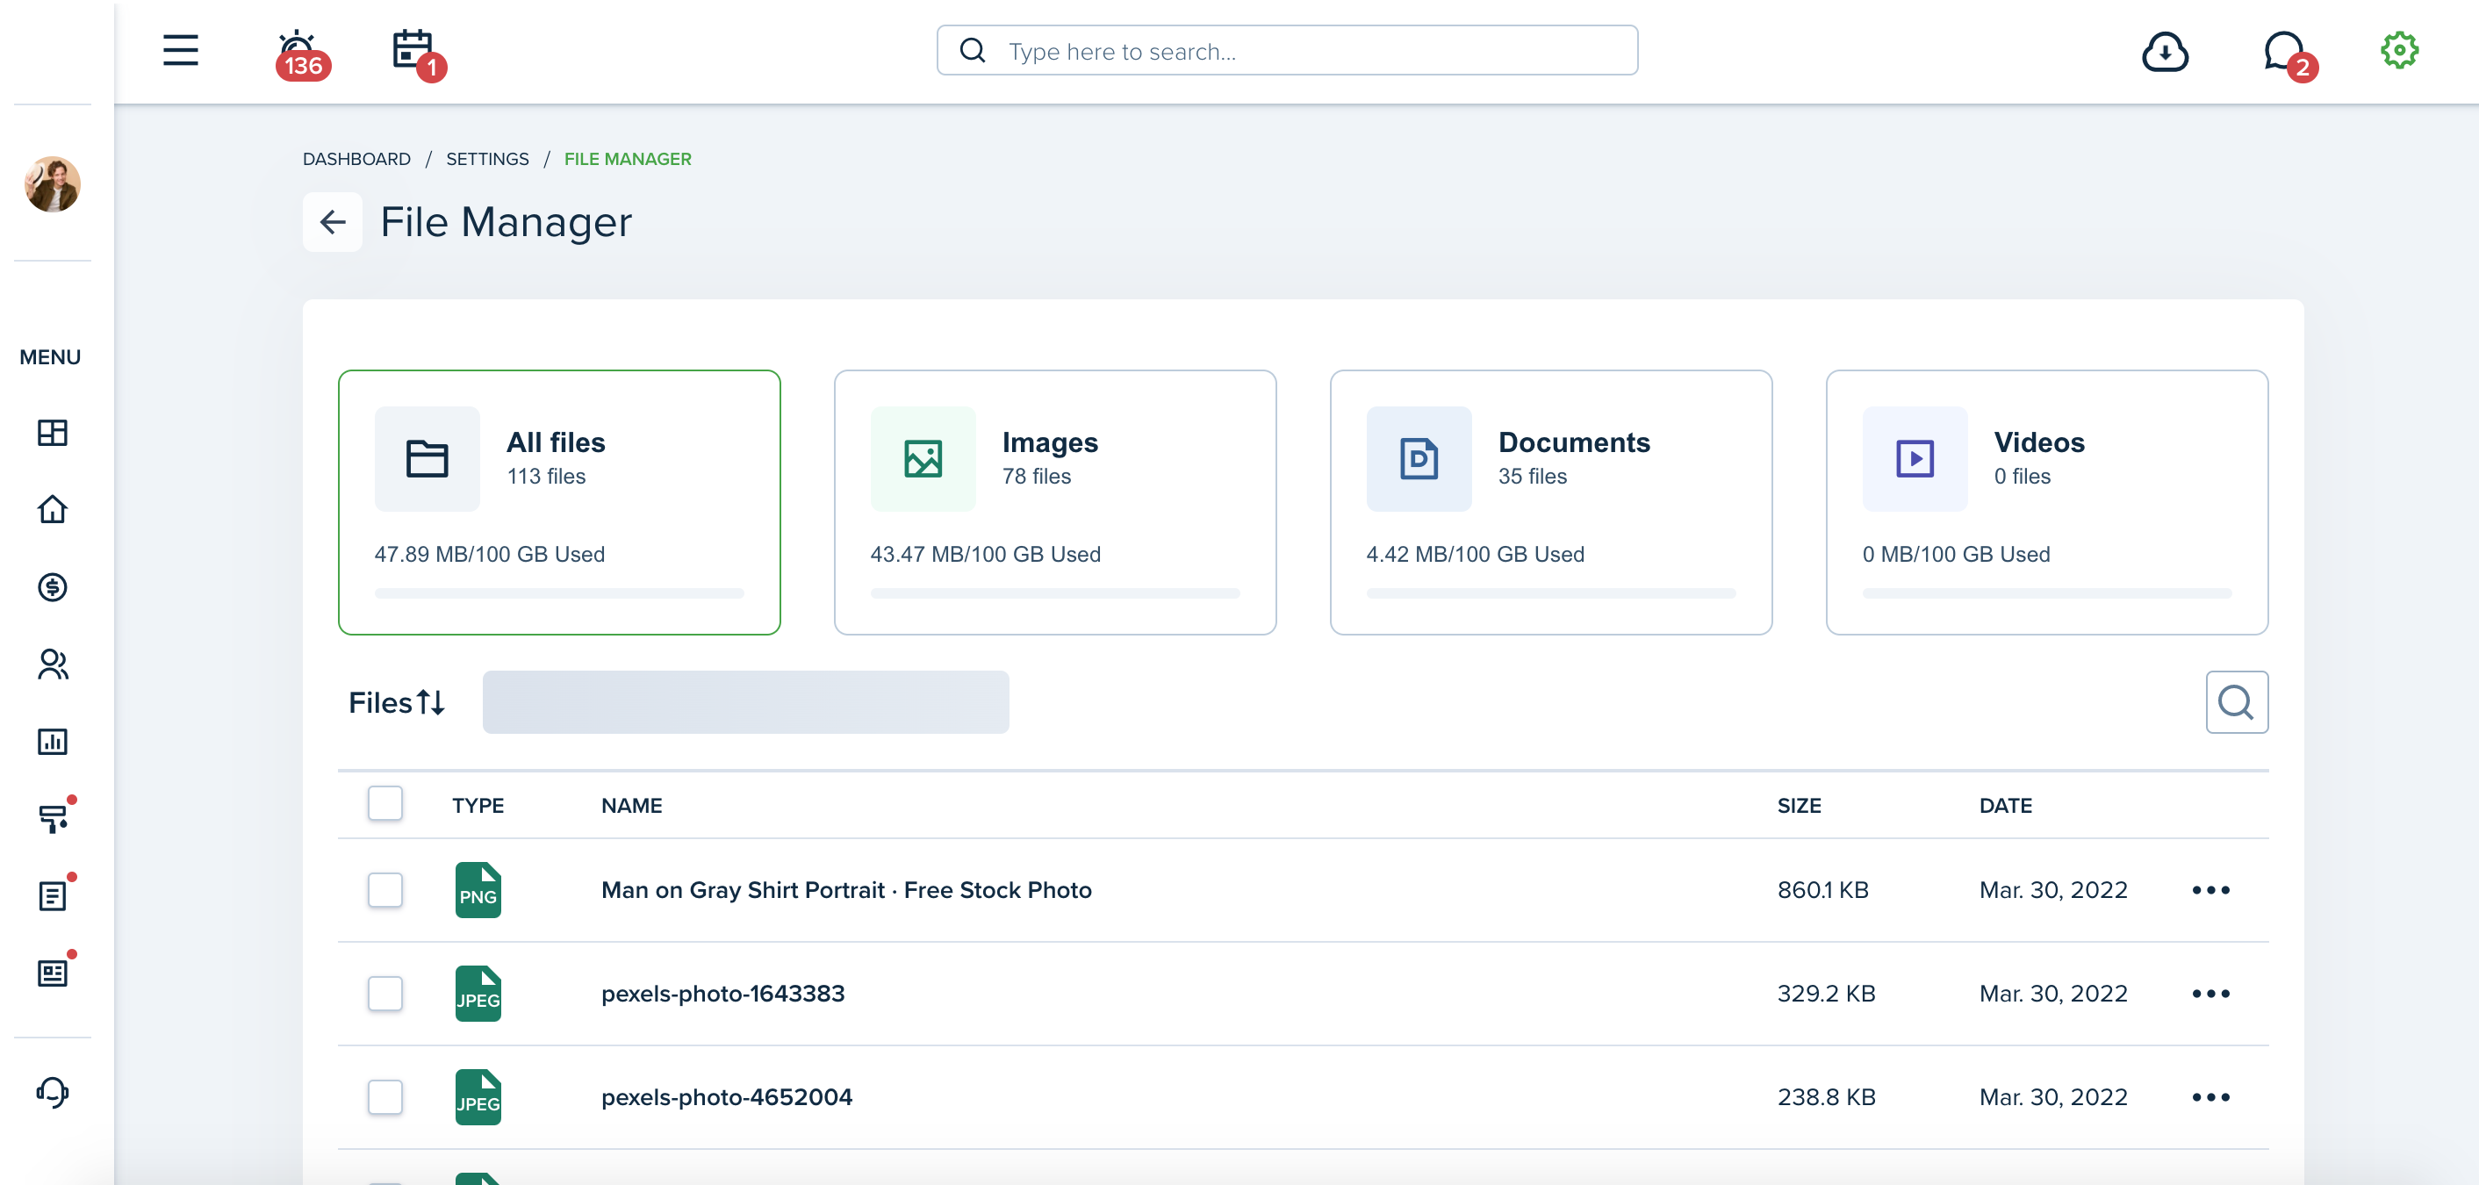Screen dimensions: 2479x1185
Task: Open more options for Man on Gray Shirt Portrait
Action: coord(2210,890)
